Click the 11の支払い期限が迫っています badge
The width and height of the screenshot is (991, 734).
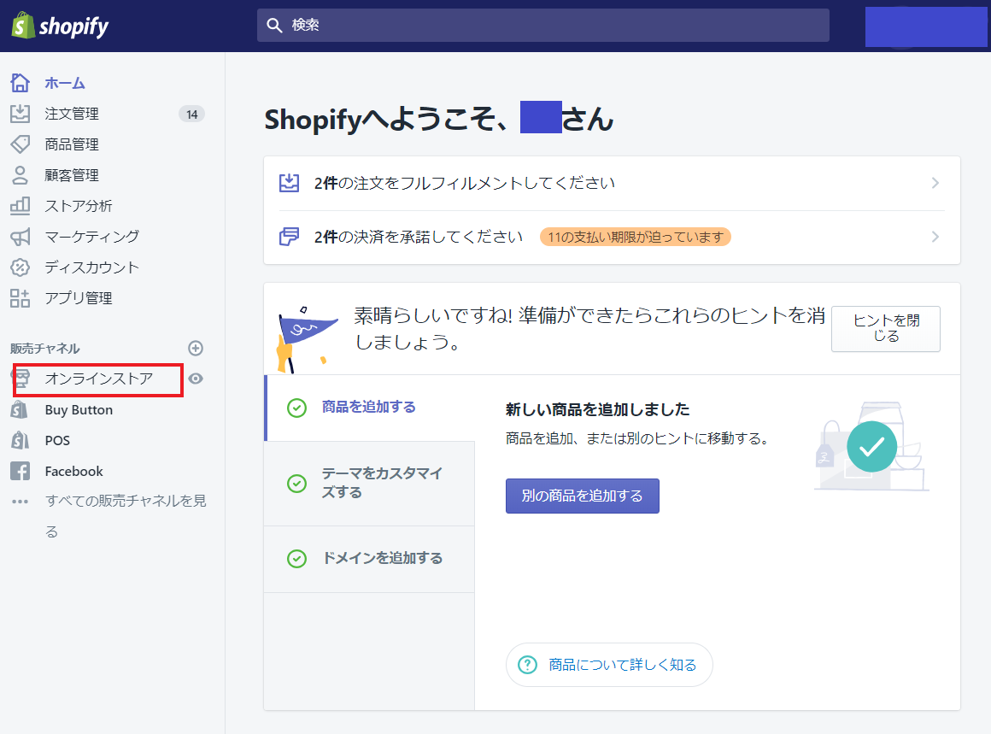point(635,237)
